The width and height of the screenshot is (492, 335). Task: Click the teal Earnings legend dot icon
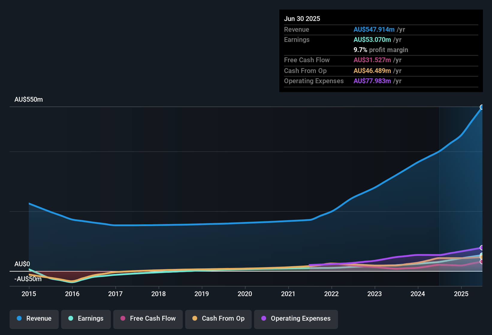71,319
